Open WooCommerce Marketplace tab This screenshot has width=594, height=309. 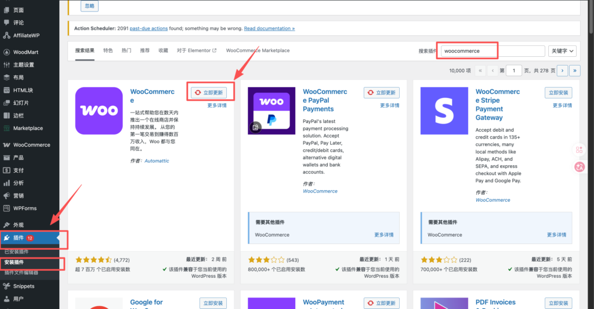pos(258,50)
